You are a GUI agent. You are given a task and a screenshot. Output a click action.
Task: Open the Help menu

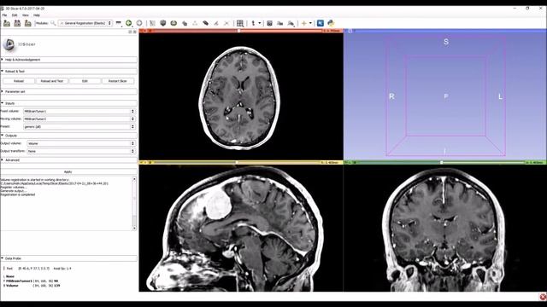[37, 15]
